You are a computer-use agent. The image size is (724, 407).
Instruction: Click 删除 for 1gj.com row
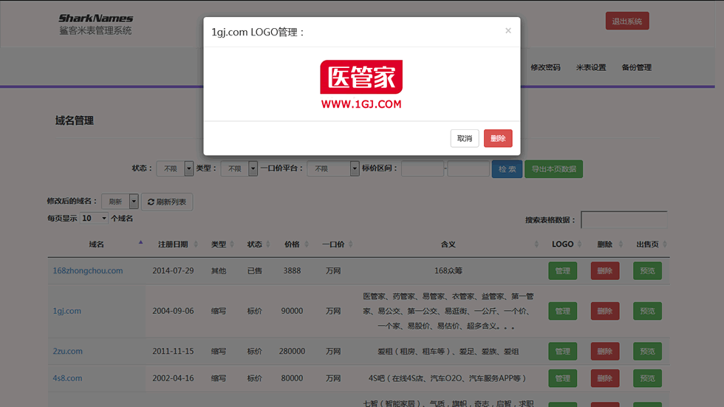pos(605,311)
